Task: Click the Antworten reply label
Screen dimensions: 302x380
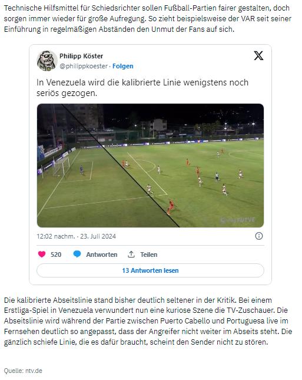Action: pos(102,255)
